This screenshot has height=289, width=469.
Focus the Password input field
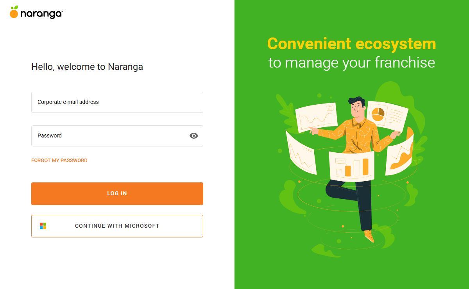click(109, 136)
